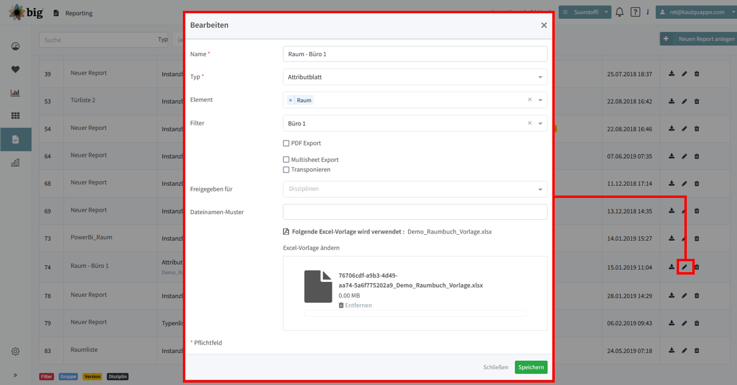737x385 pixels.
Task: Clear all selections in Element field
Action: click(530, 100)
